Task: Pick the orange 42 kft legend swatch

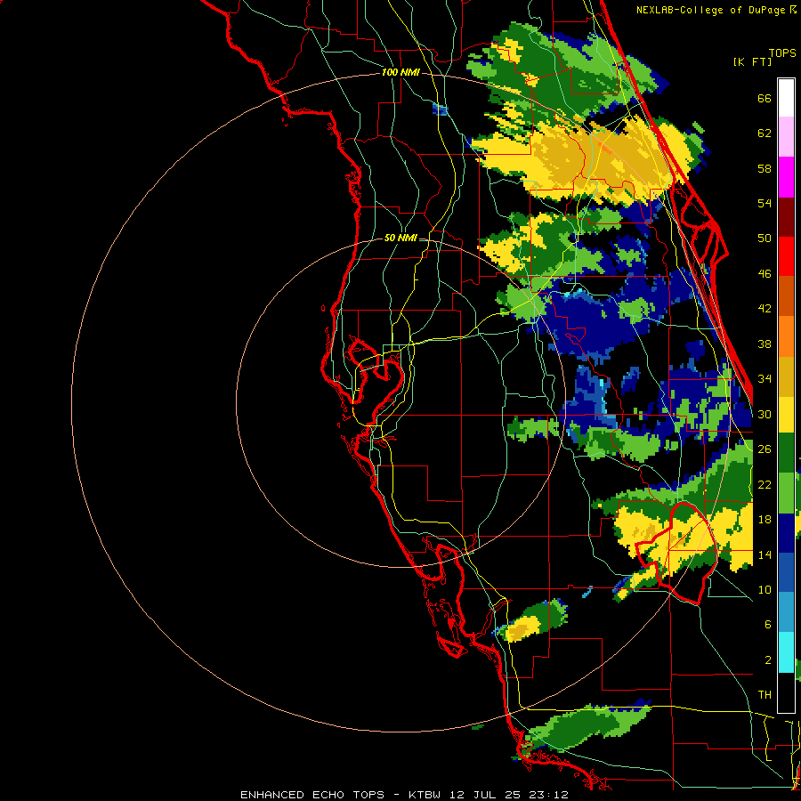Action: [x=786, y=336]
